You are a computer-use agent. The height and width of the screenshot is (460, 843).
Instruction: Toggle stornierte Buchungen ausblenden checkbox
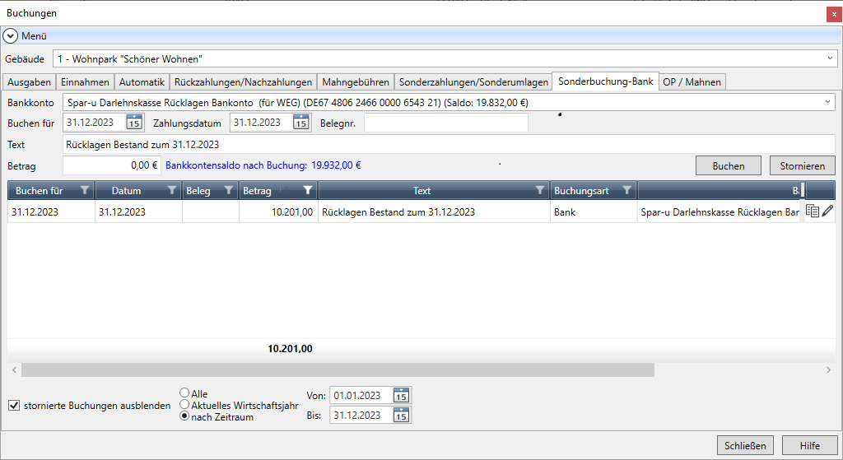tap(14, 405)
